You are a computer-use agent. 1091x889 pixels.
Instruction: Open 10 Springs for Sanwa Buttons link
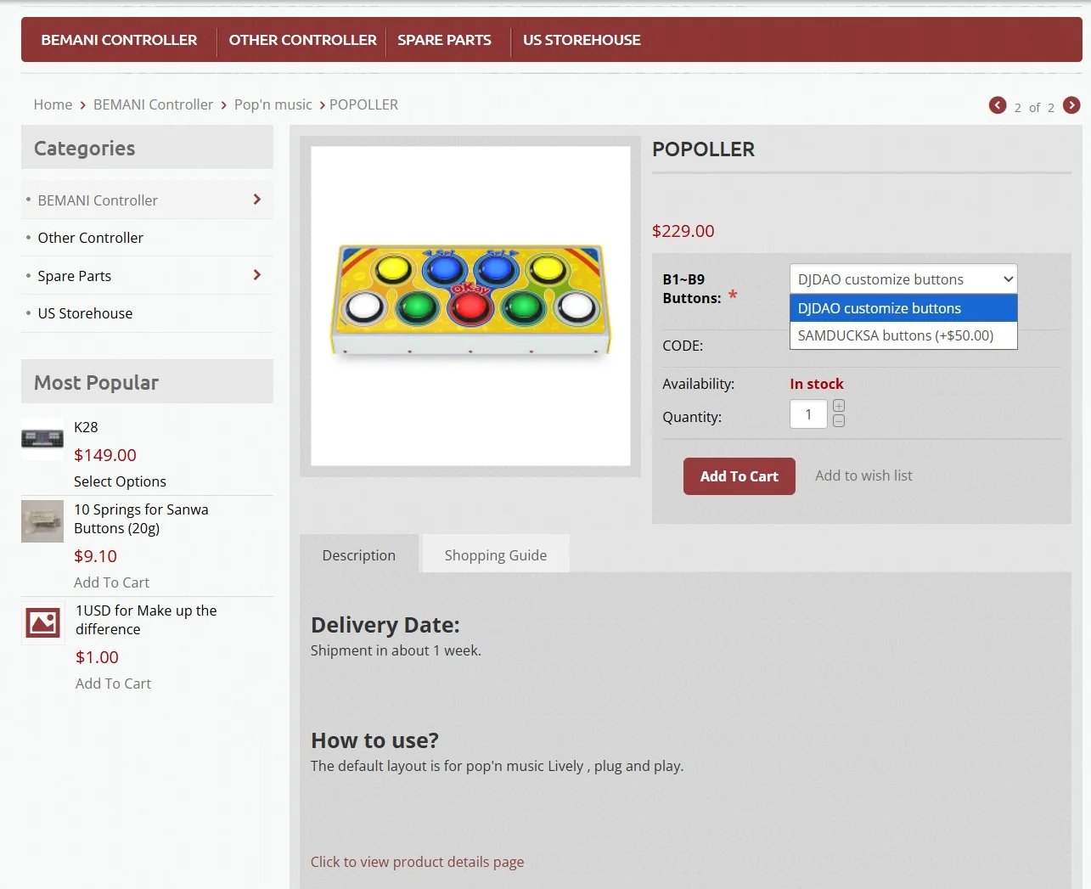141,519
